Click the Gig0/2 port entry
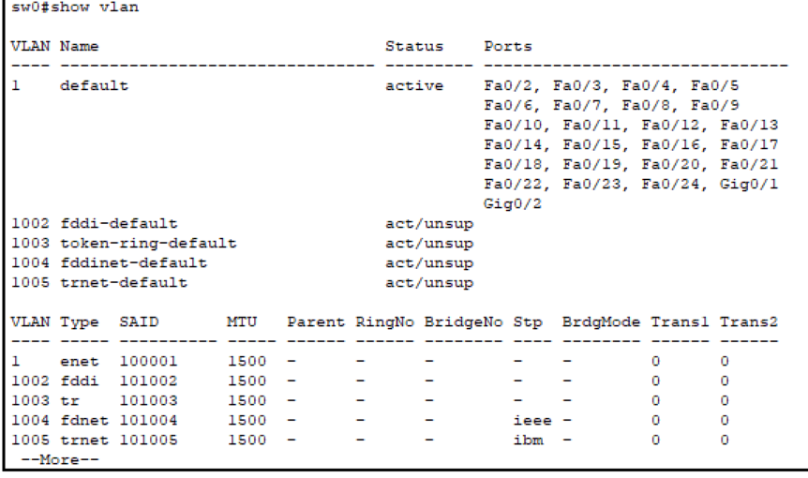808x478 pixels. [507, 203]
